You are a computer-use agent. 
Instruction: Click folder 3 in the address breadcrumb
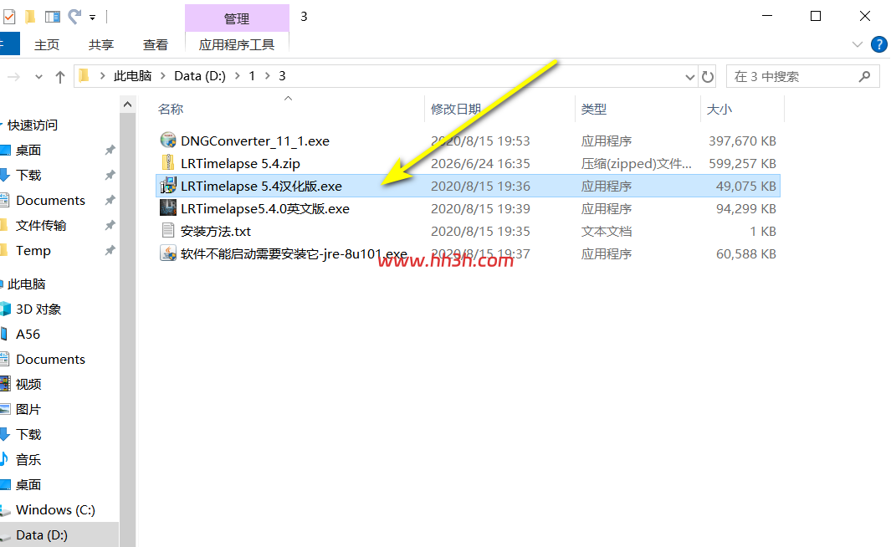[x=282, y=76]
